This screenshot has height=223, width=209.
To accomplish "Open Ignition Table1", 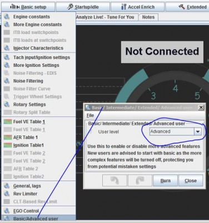I will [38, 145].
